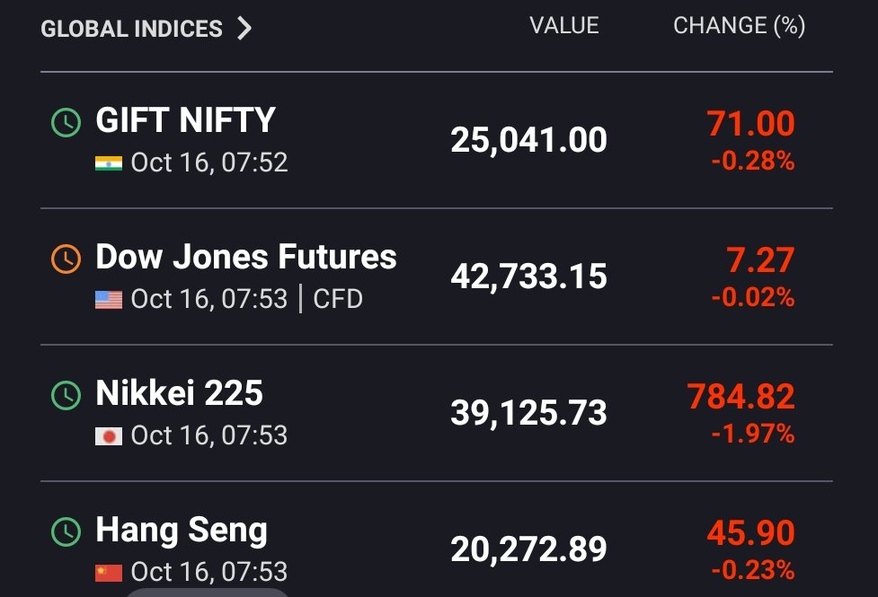
Task: Select the Dow Jones Futures row title
Action: tap(246, 257)
